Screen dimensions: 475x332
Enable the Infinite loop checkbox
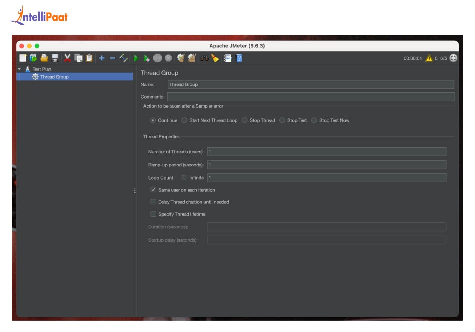(184, 178)
